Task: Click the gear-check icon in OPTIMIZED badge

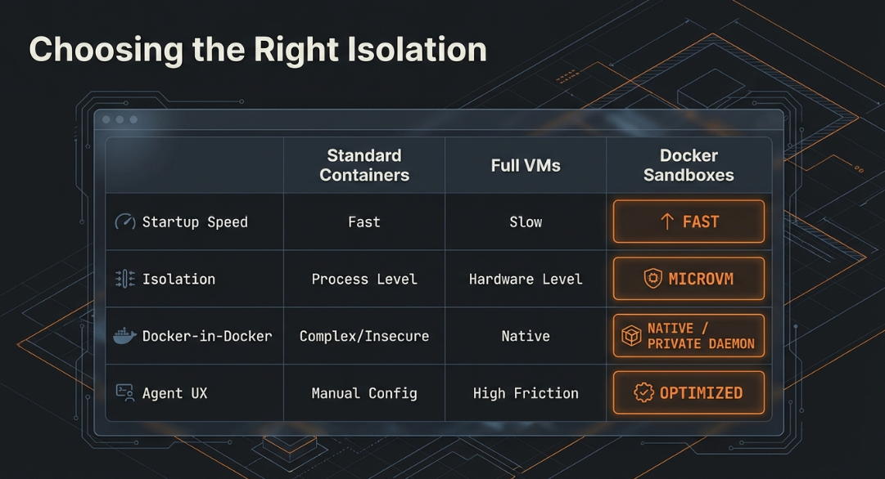Action: [644, 393]
